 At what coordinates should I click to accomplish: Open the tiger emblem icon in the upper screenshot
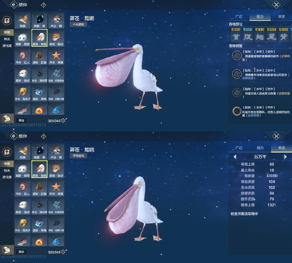(7, 118)
